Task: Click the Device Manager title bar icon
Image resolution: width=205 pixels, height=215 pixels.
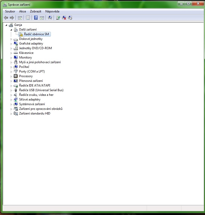Action: (x=5, y=5)
